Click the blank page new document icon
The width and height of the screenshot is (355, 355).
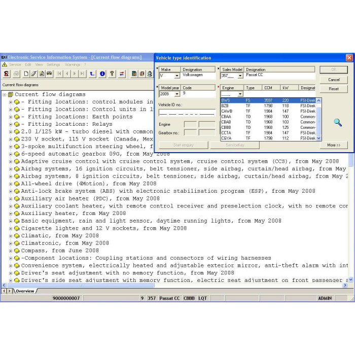26,74
